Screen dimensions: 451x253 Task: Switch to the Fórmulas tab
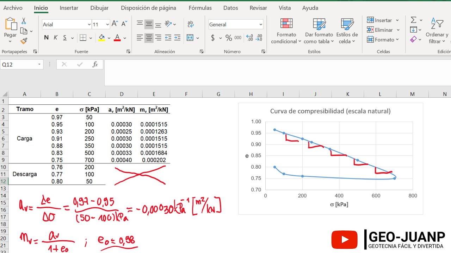(200, 8)
